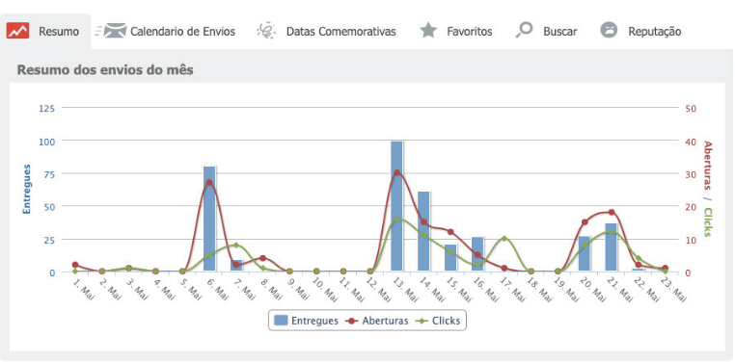Click the '23. Mai' axis label
Viewport: 735px width, 363px height.
pyautogui.click(x=672, y=289)
